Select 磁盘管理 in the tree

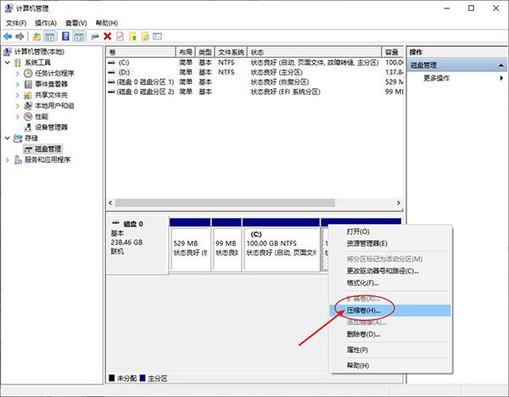tap(48, 149)
